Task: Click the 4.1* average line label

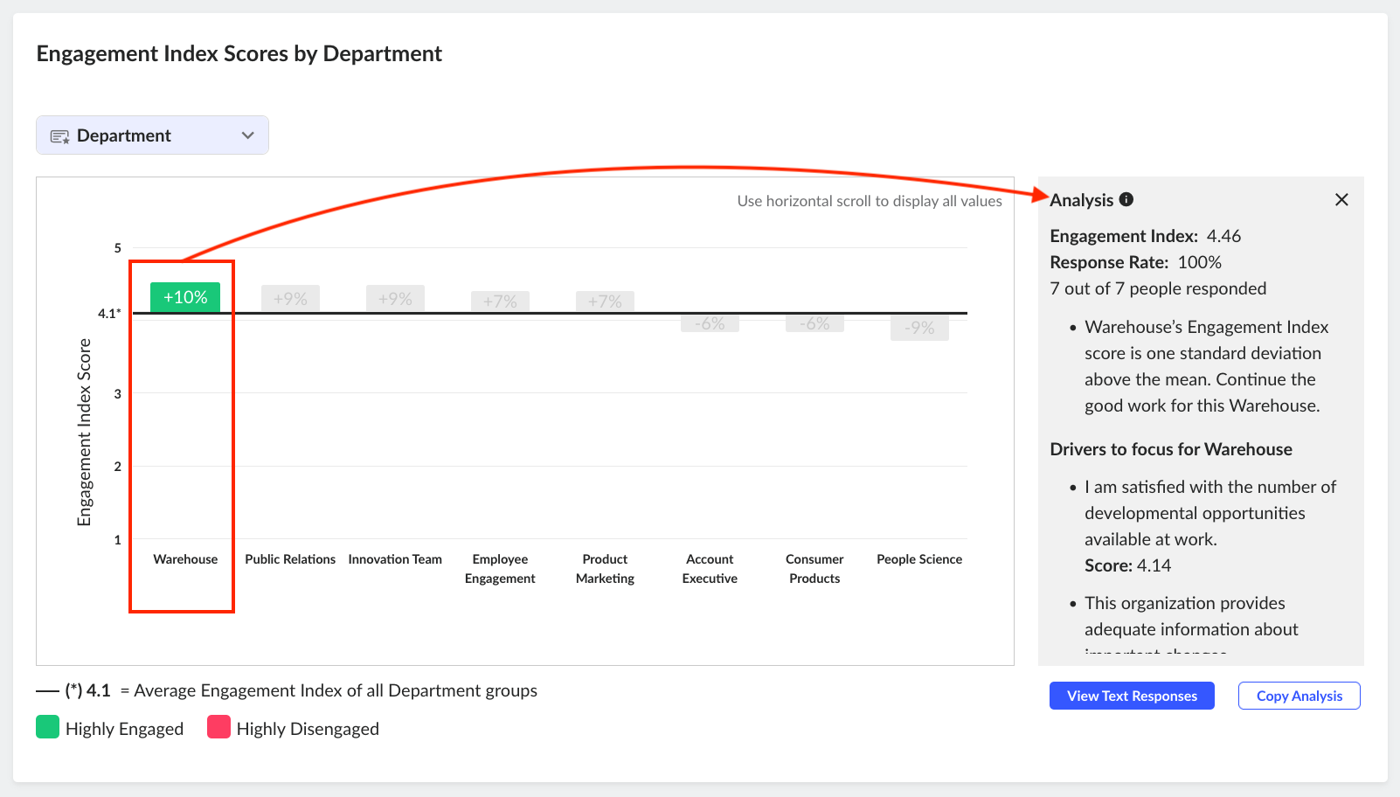Action: [109, 313]
